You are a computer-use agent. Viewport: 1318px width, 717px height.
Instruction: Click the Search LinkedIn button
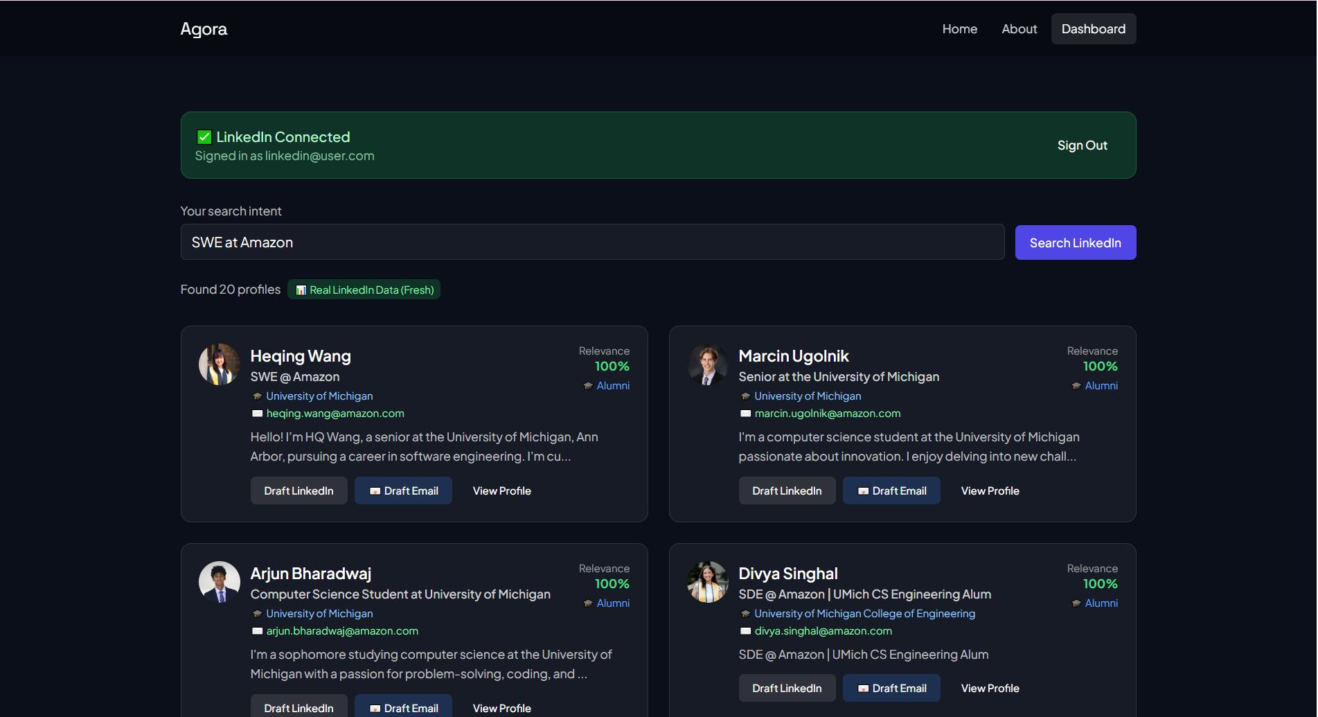pos(1075,242)
